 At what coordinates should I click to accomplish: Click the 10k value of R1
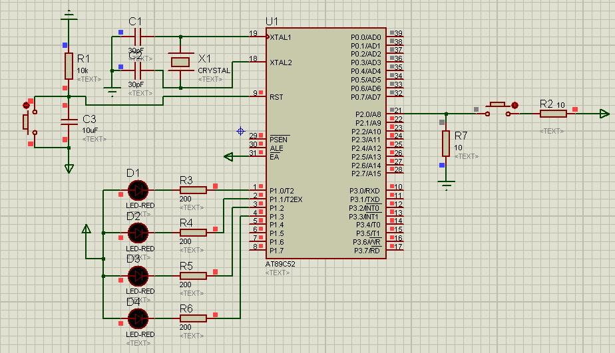point(83,71)
